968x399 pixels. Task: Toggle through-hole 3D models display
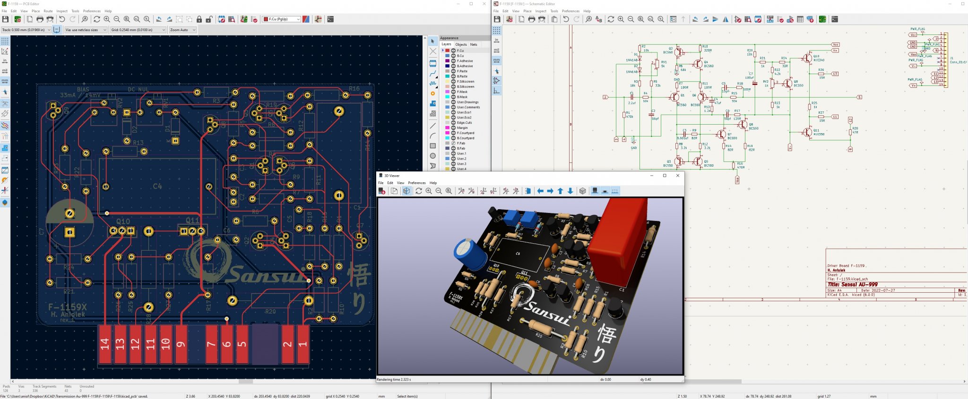(595, 191)
